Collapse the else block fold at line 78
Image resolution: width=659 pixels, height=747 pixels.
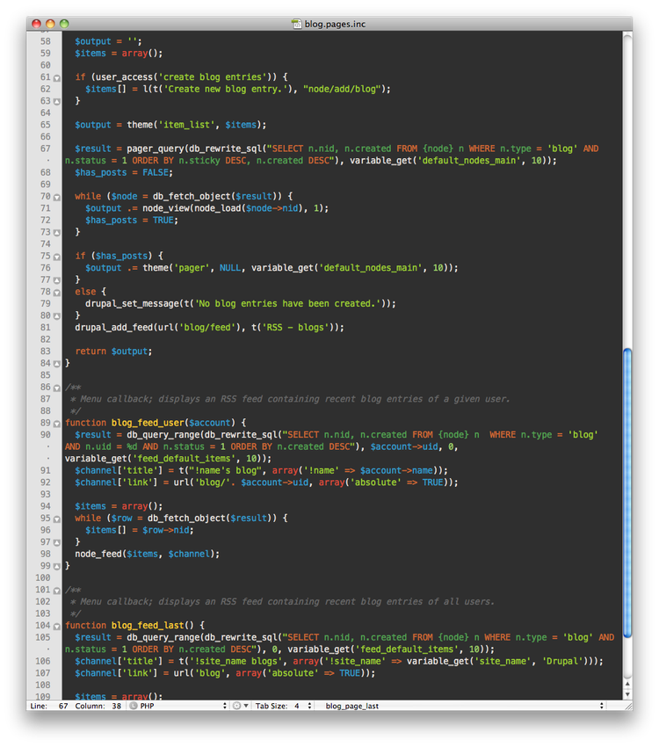point(56,293)
